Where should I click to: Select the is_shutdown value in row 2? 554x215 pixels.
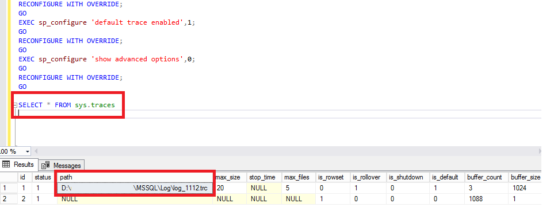[408, 199]
